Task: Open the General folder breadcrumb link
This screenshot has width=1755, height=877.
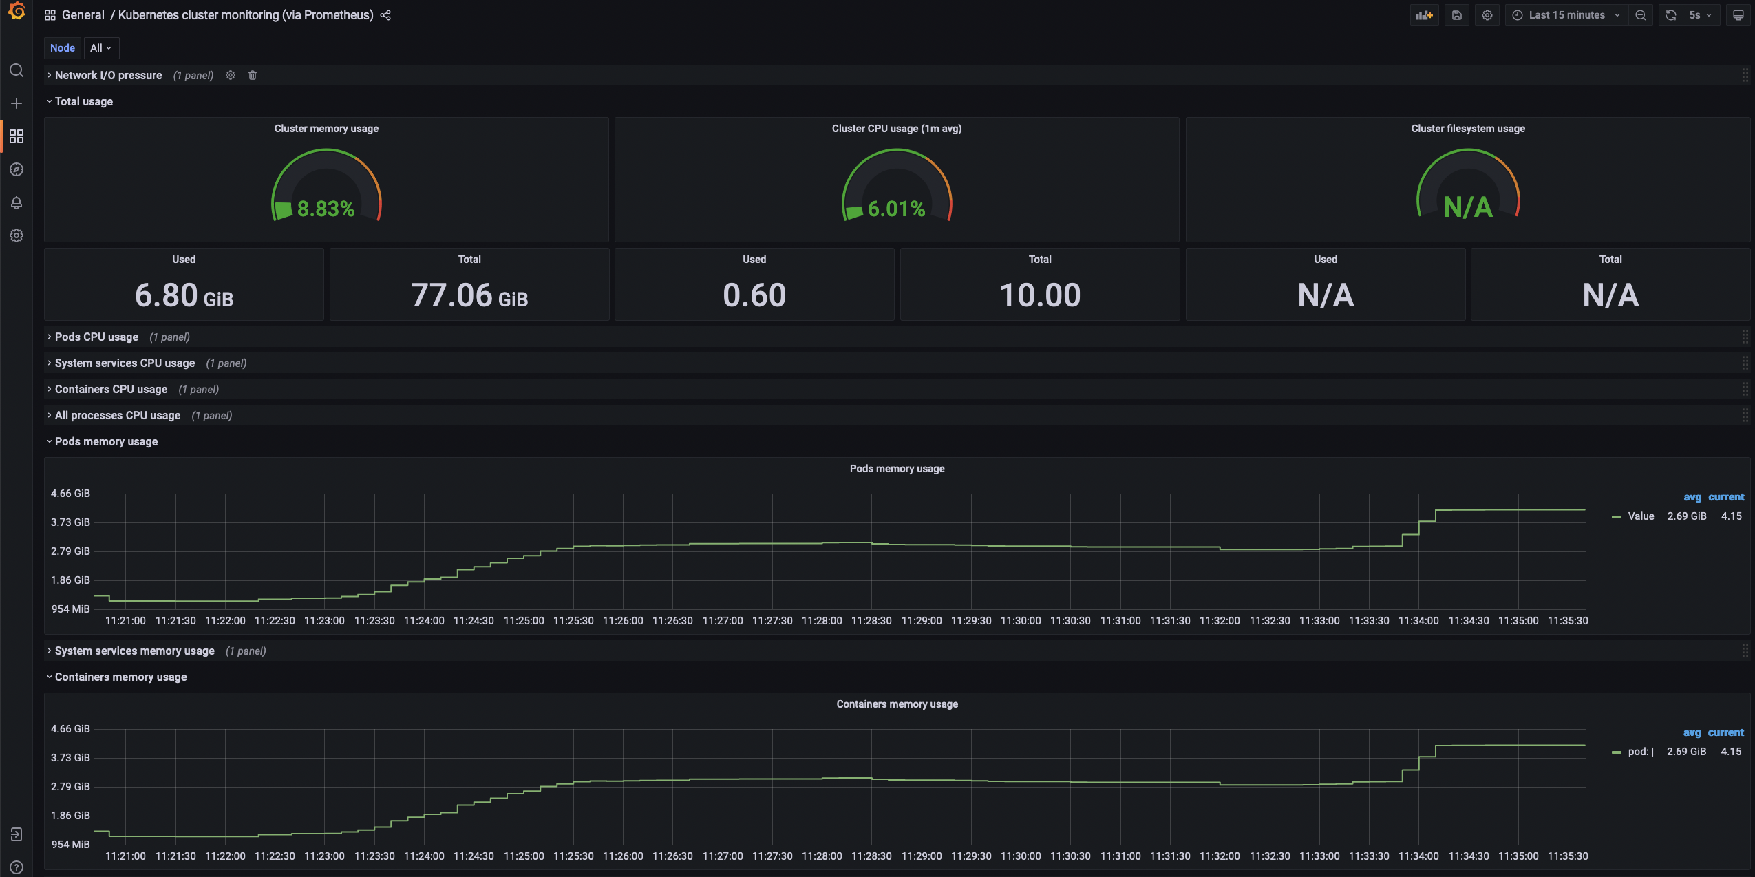Action: point(83,15)
